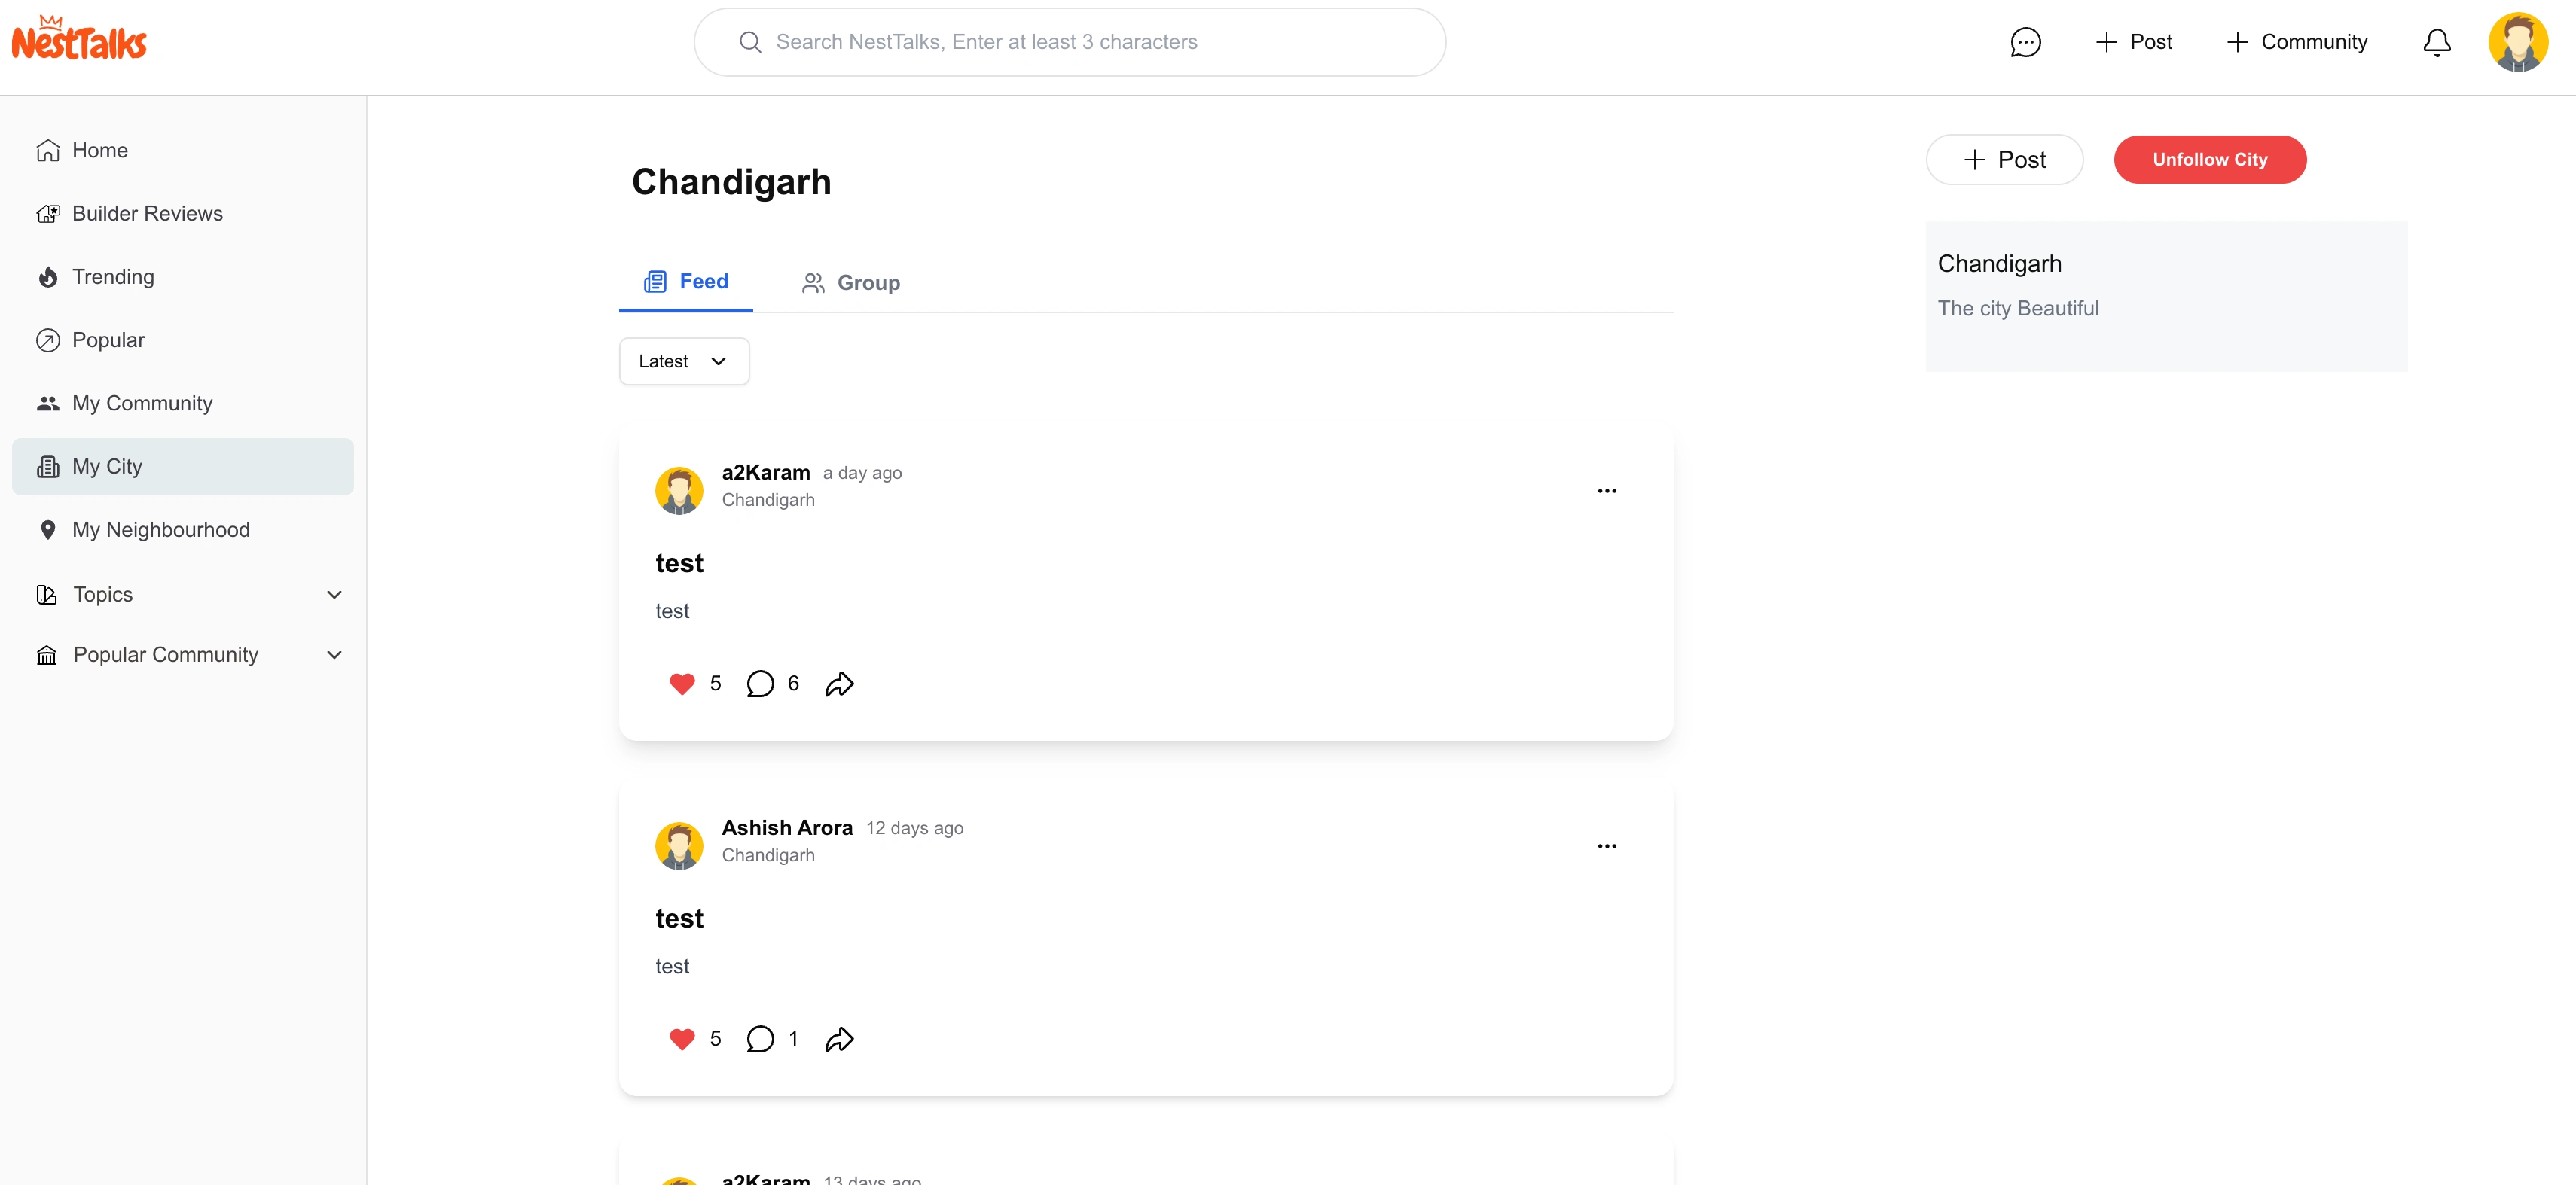Go to Builder Reviews in the sidebar
The image size is (2576, 1185).
147,214
